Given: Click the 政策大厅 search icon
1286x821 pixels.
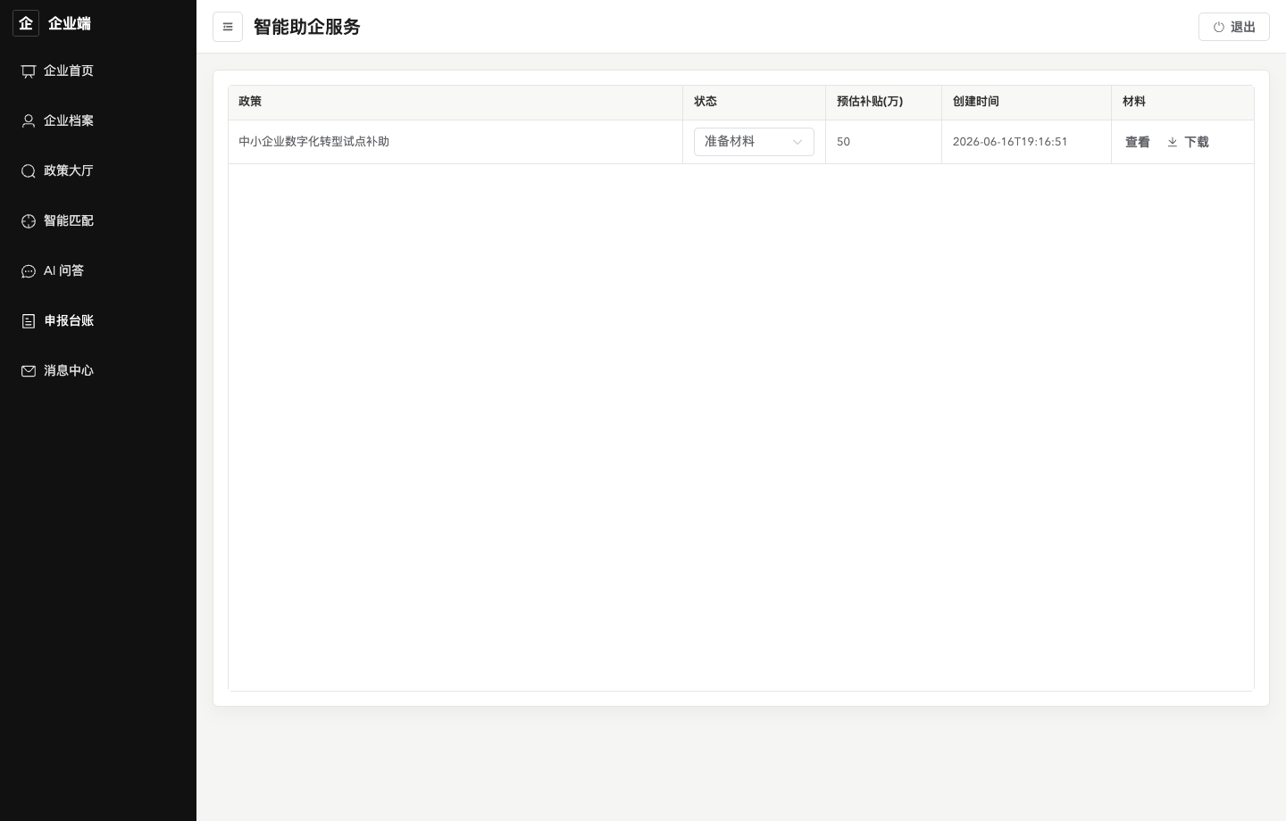Looking at the screenshot, I should (x=29, y=171).
